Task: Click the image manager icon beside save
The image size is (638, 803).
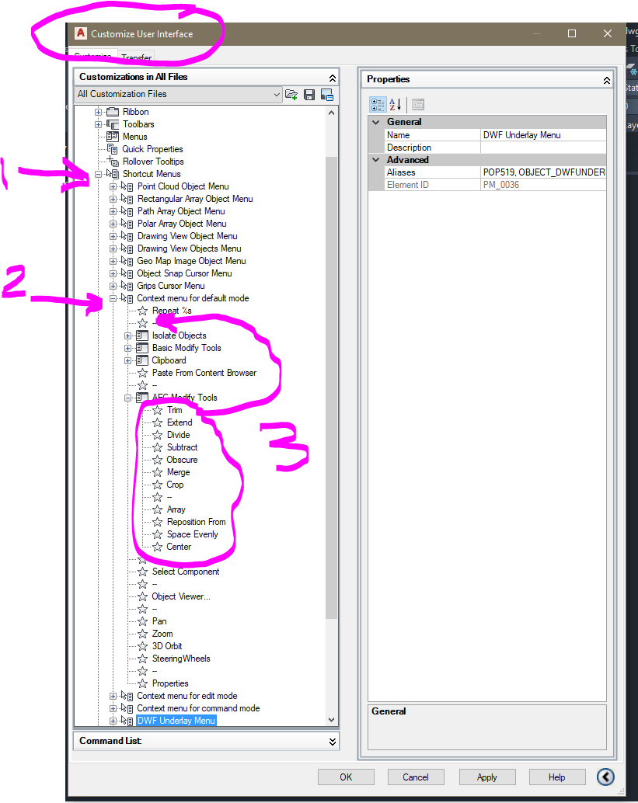Action: 327,94
